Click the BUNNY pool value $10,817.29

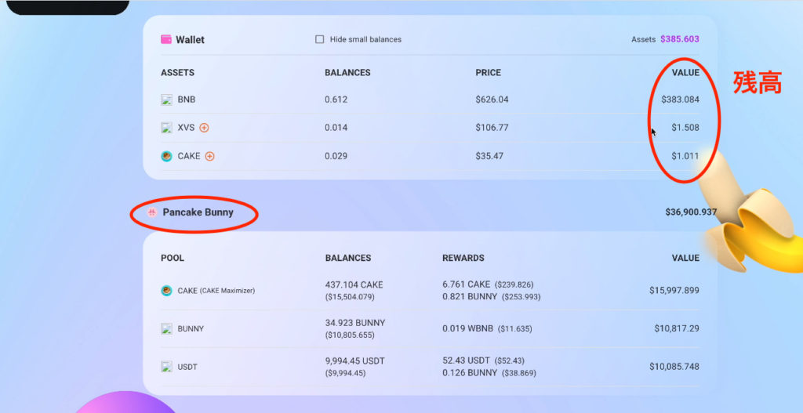(677, 328)
